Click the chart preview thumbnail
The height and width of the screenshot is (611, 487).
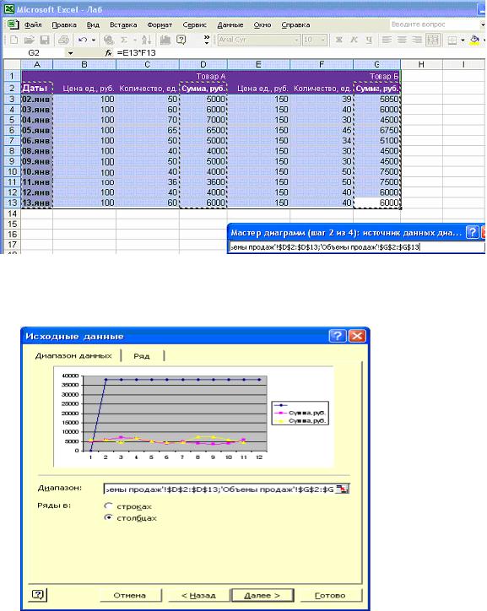click(193, 416)
